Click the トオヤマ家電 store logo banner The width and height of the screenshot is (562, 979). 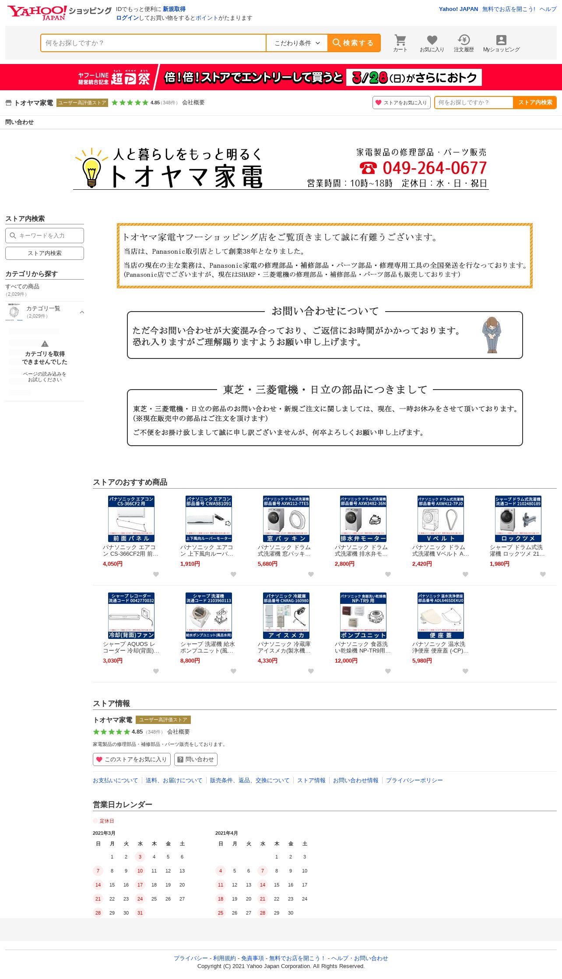pos(281,168)
